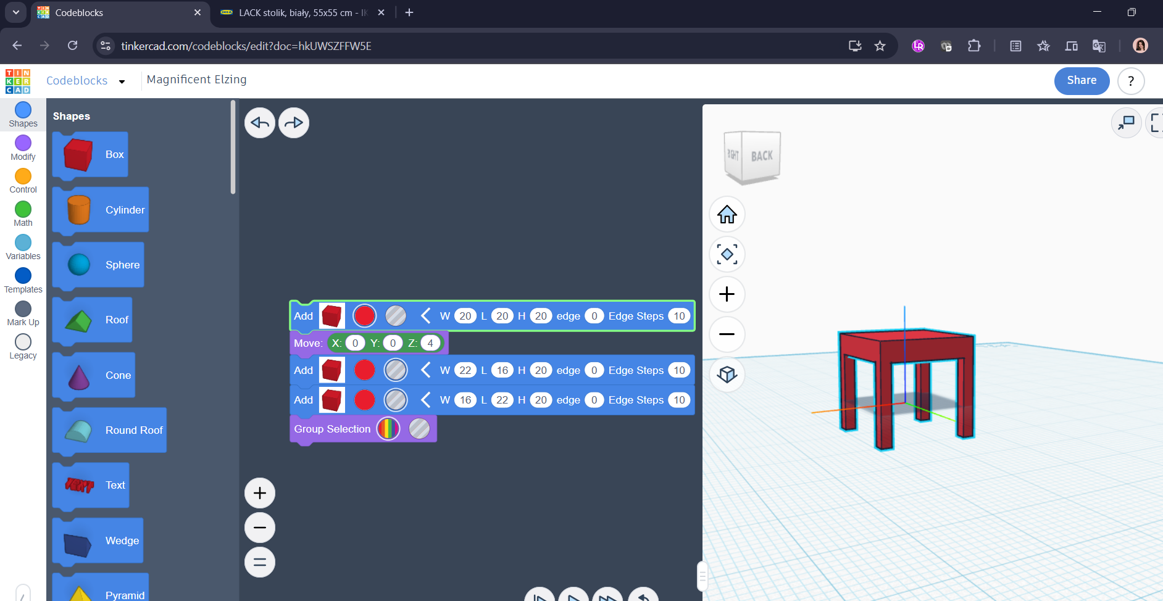Click the redo arrow in the code editor
1163x601 pixels.
click(x=294, y=123)
